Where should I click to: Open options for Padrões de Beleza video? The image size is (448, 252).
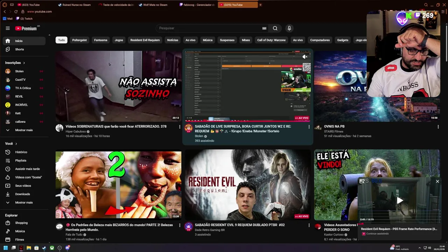point(180,225)
